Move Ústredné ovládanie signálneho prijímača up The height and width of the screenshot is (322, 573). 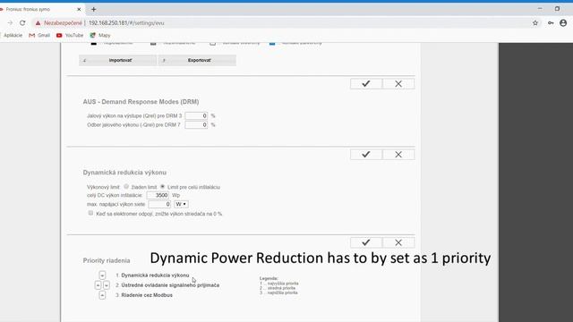(x=98, y=285)
